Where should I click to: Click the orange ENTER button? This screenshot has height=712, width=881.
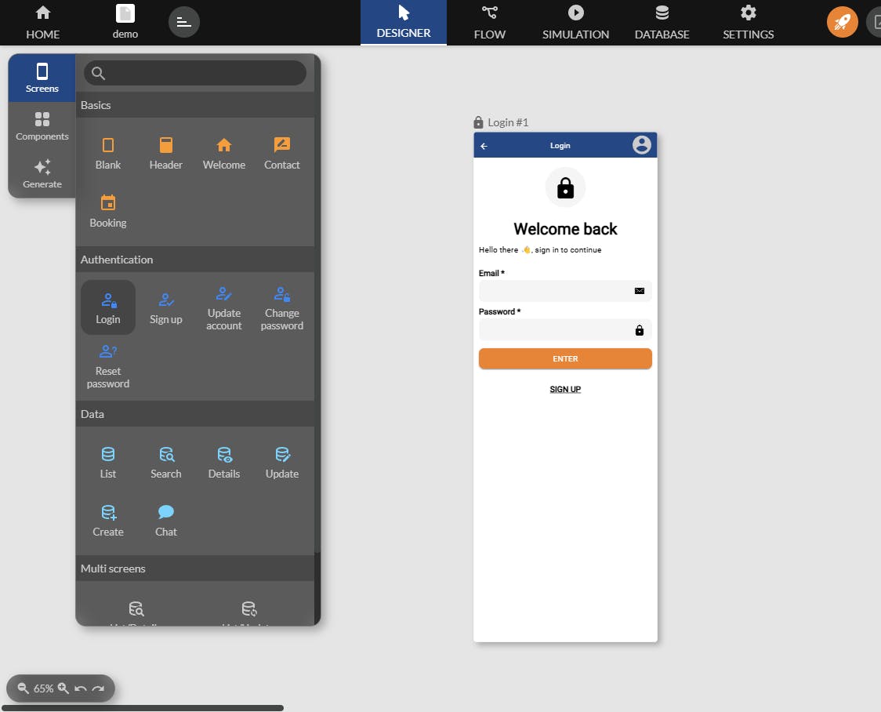pos(565,358)
